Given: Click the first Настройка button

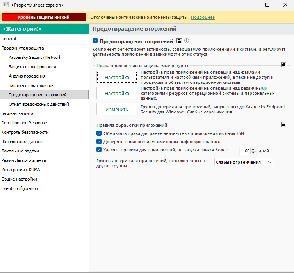Looking at the screenshot, I should pyautogui.click(x=117, y=77).
